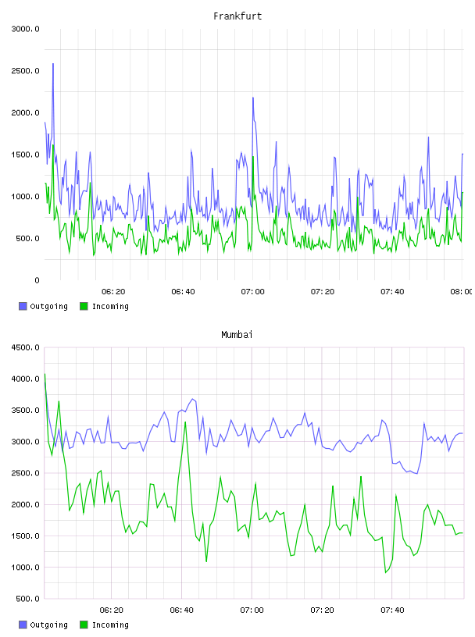This screenshot has width=475, height=637.
Task: Click the Mumbai chart title
Action: (x=237, y=335)
